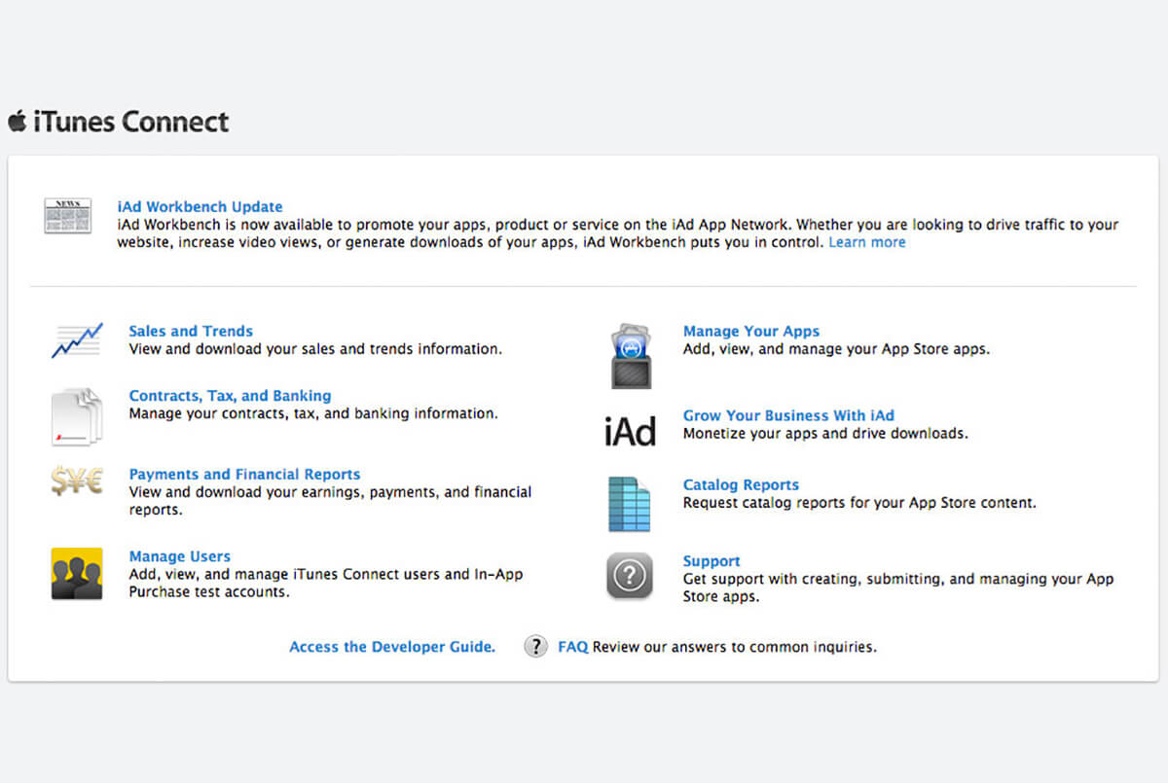Click 'Request catalog reports for your App Store content.'
The height and width of the screenshot is (783, 1168).
[859, 503]
